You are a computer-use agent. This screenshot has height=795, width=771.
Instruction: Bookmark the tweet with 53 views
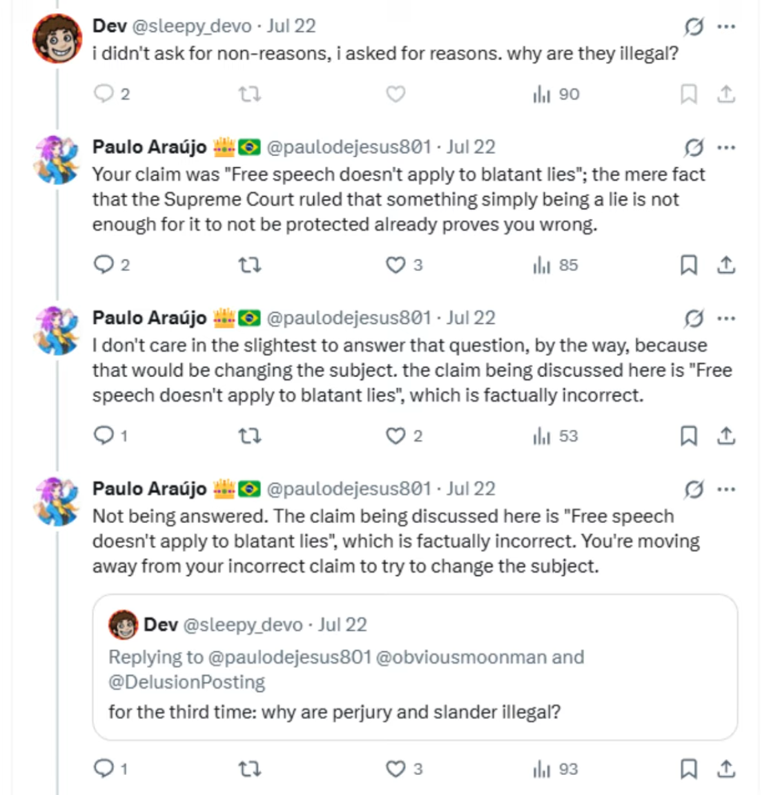click(x=688, y=436)
